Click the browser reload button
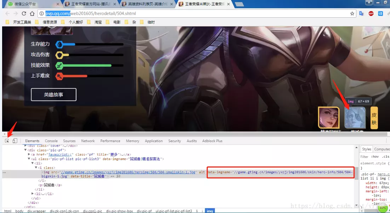 pyautogui.click(x=24, y=13)
